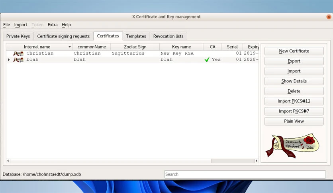333x193 pixels.
Task: Click the Internal name sort arrow
Action: (69, 47)
